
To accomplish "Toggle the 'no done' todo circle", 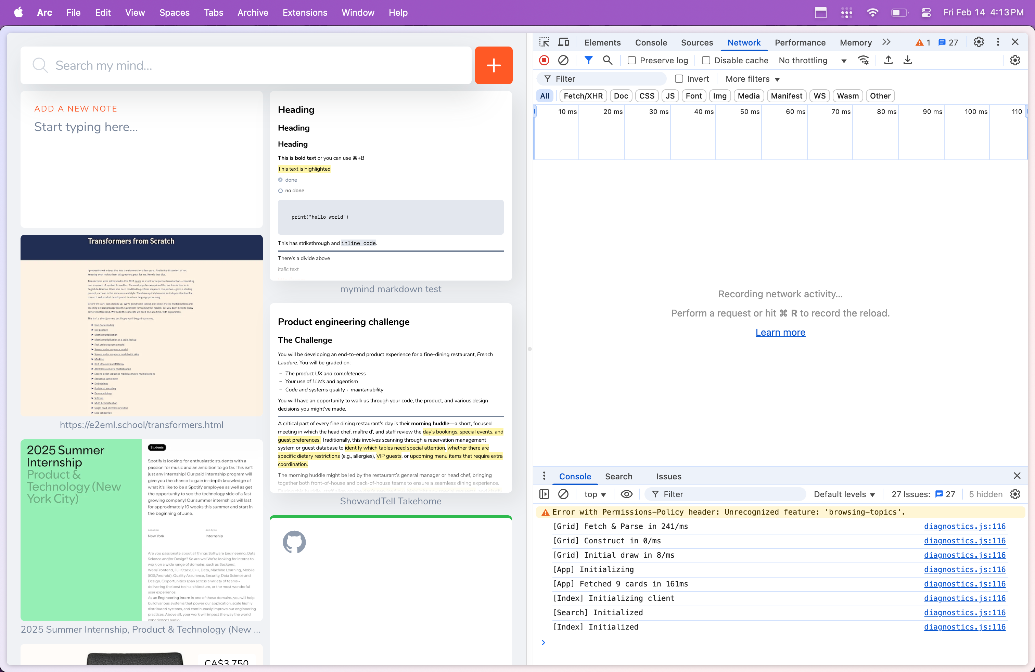I will pyautogui.click(x=281, y=191).
